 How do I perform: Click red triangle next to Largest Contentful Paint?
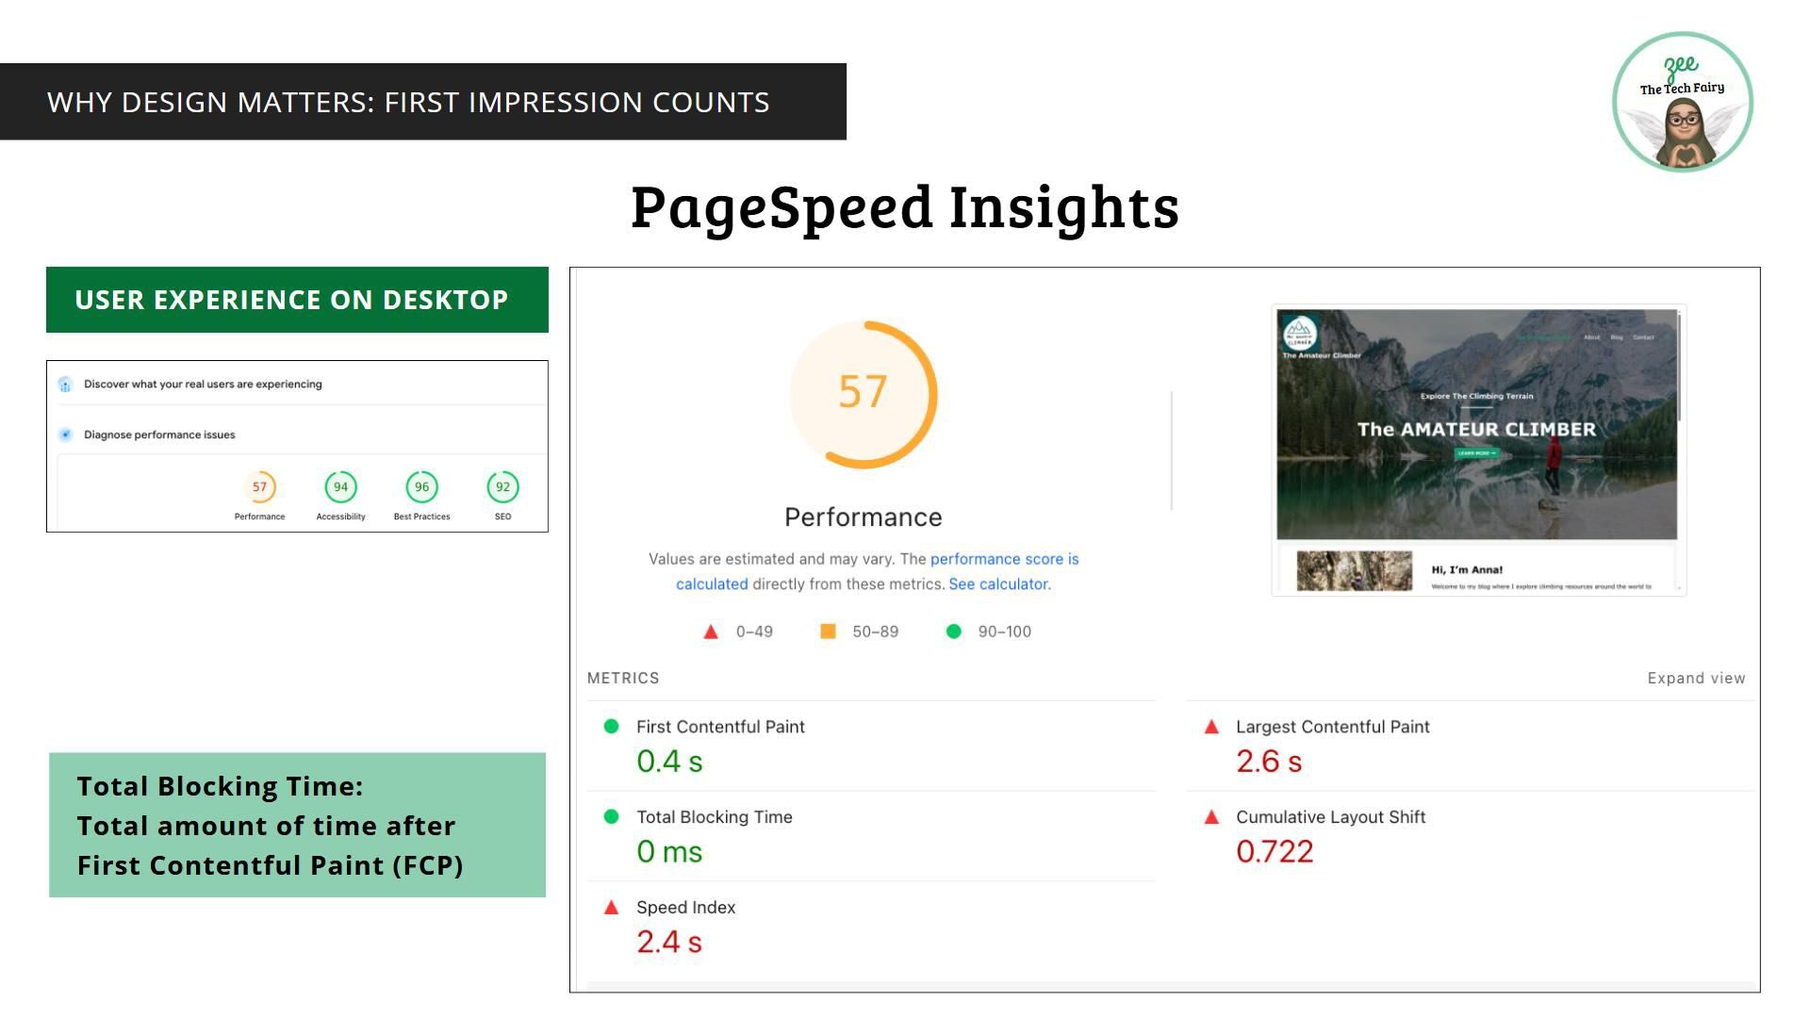(1211, 727)
